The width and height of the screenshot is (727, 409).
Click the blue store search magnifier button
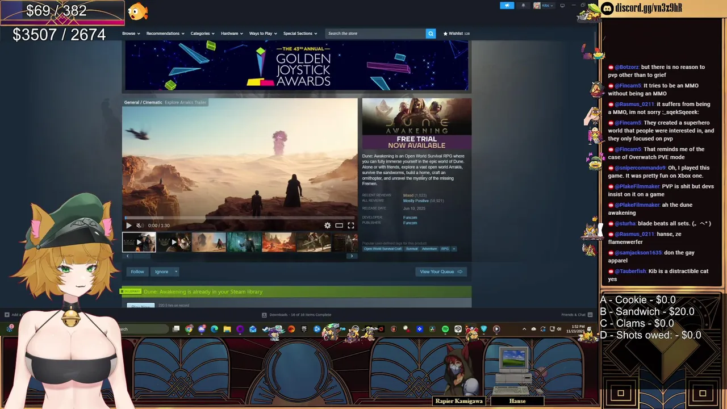[431, 34]
